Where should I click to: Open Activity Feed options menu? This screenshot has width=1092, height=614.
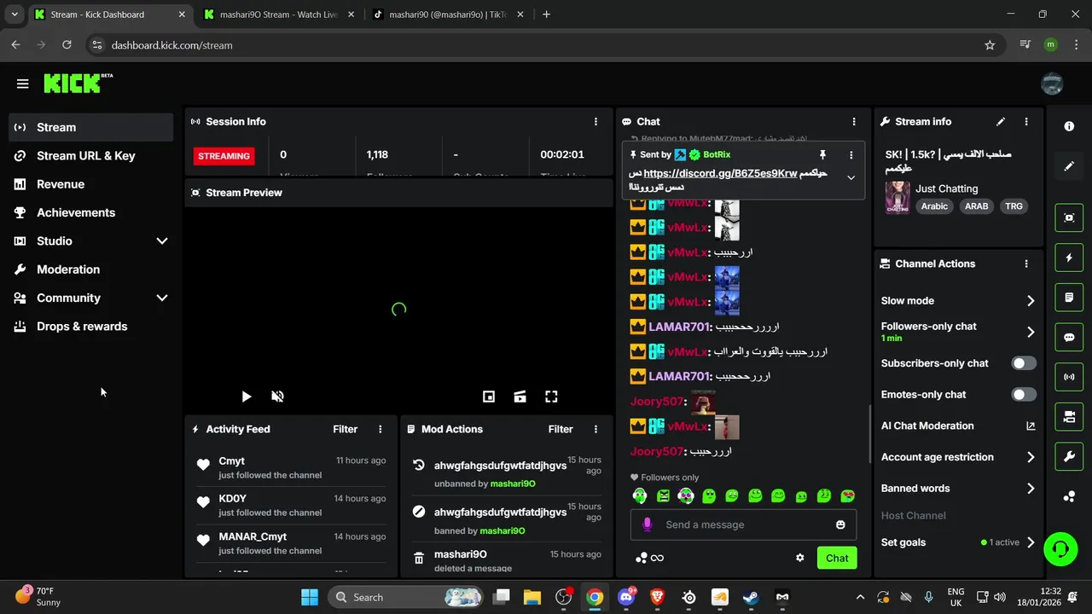[380, 429]
